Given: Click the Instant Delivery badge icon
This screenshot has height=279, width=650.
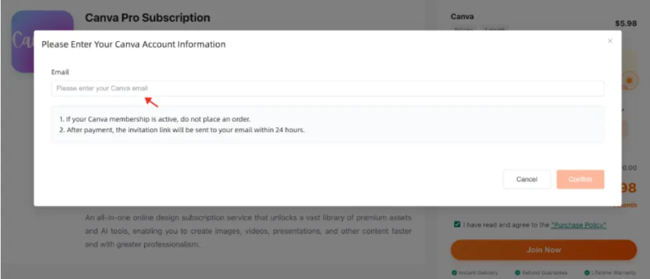Looking at the screenshot, I should pos(455,273).
